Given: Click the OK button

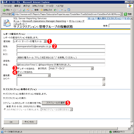Looking at the screenshot, I should [x=11, y=122].
